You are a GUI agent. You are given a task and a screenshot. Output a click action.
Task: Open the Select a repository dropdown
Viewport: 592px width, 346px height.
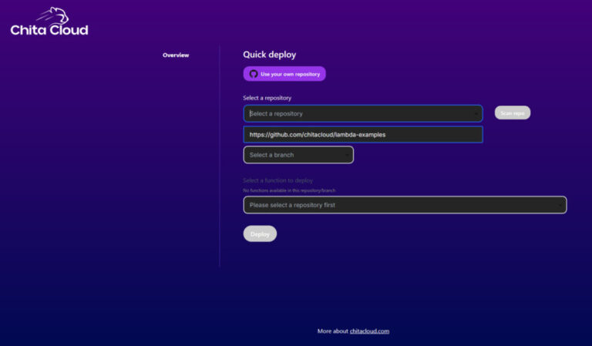point(363,113)
